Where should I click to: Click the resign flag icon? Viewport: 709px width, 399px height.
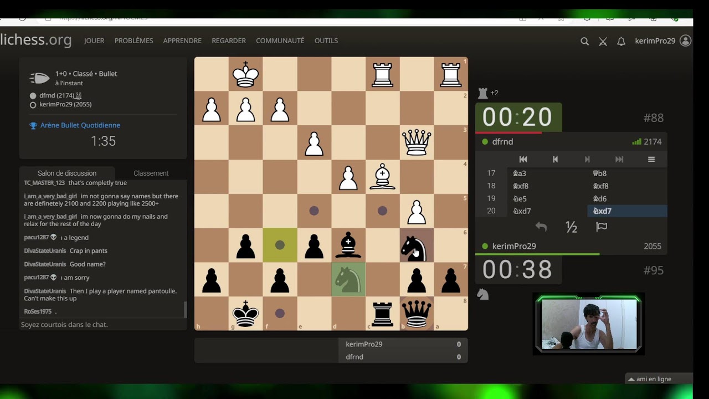coord(602,227)
